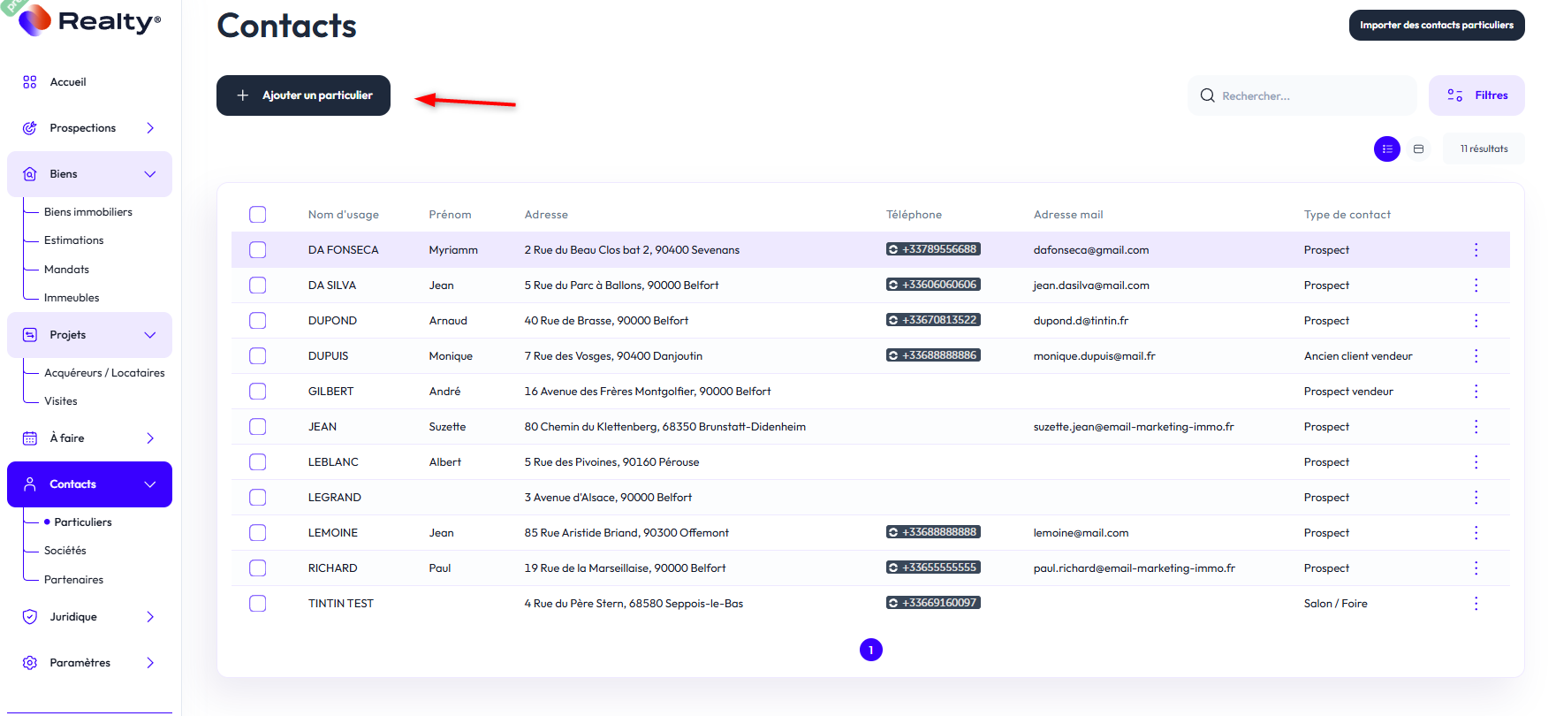Viewport: 1556px width, 716px height.
Task: Switch to card view icon
Action: coord(1418,149)
